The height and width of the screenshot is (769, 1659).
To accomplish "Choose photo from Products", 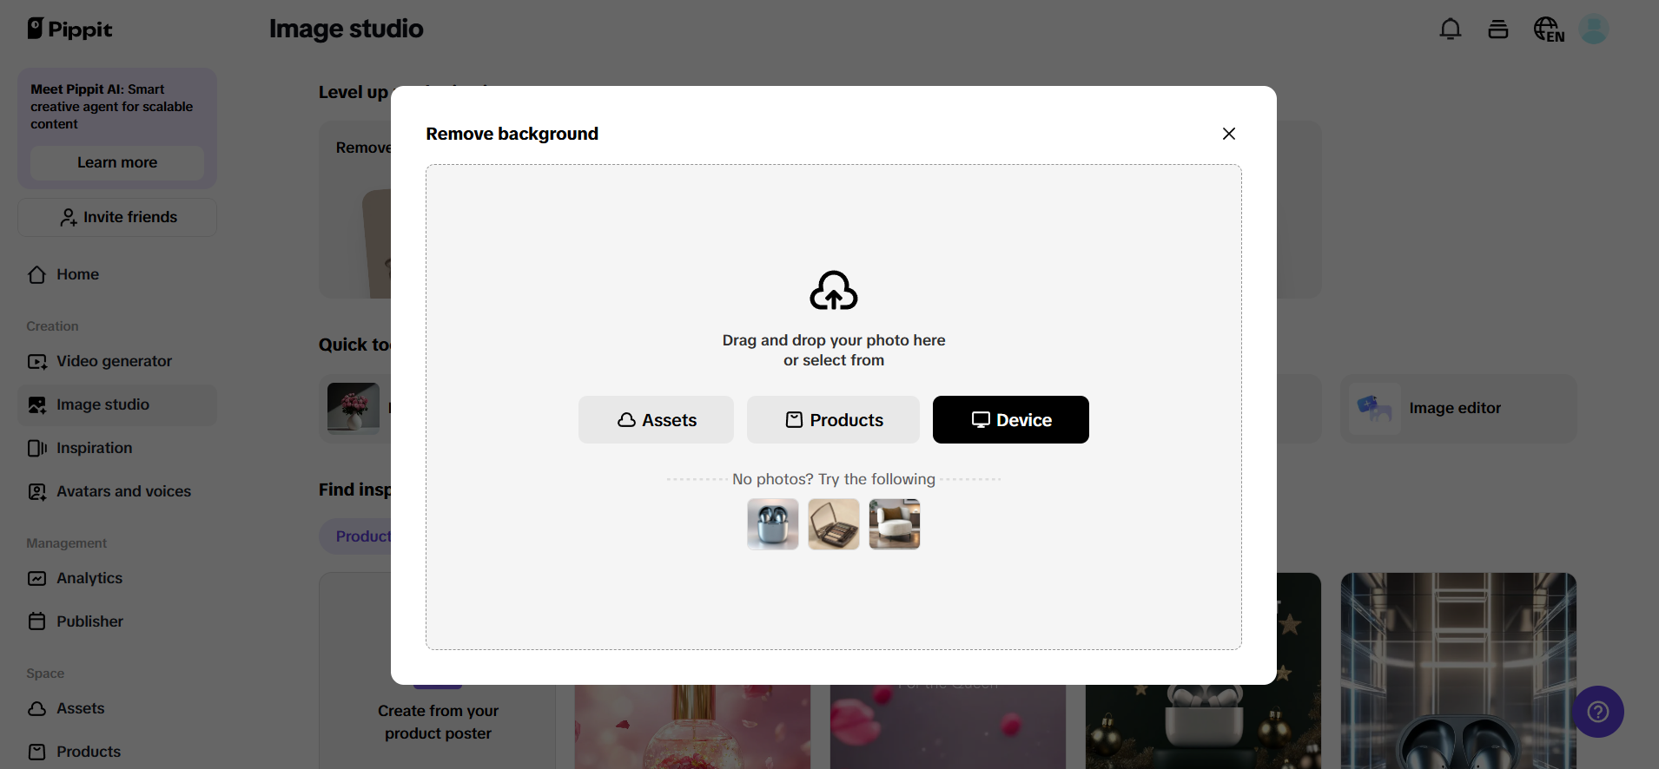I will 833,420.
